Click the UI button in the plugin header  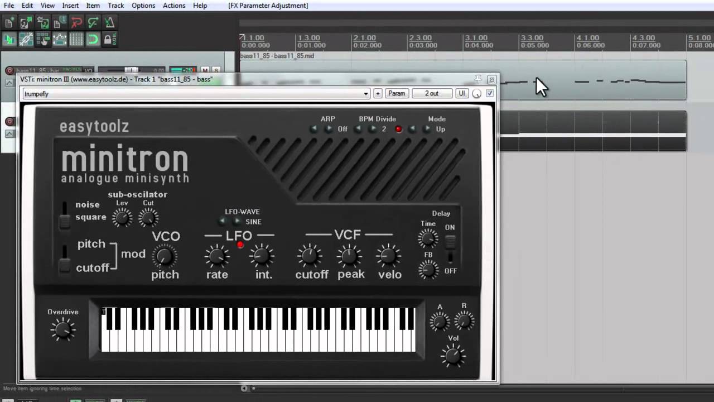[462, 93]
